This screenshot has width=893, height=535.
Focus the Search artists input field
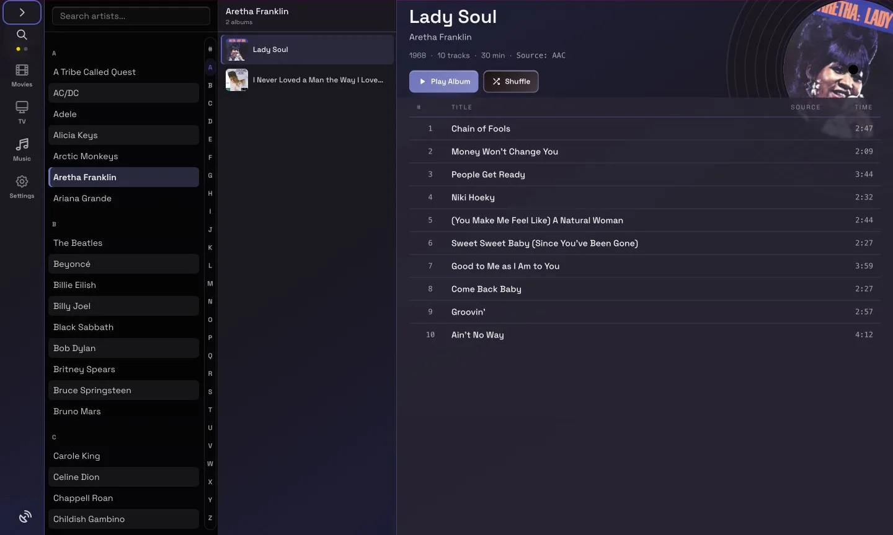[131, 16]
